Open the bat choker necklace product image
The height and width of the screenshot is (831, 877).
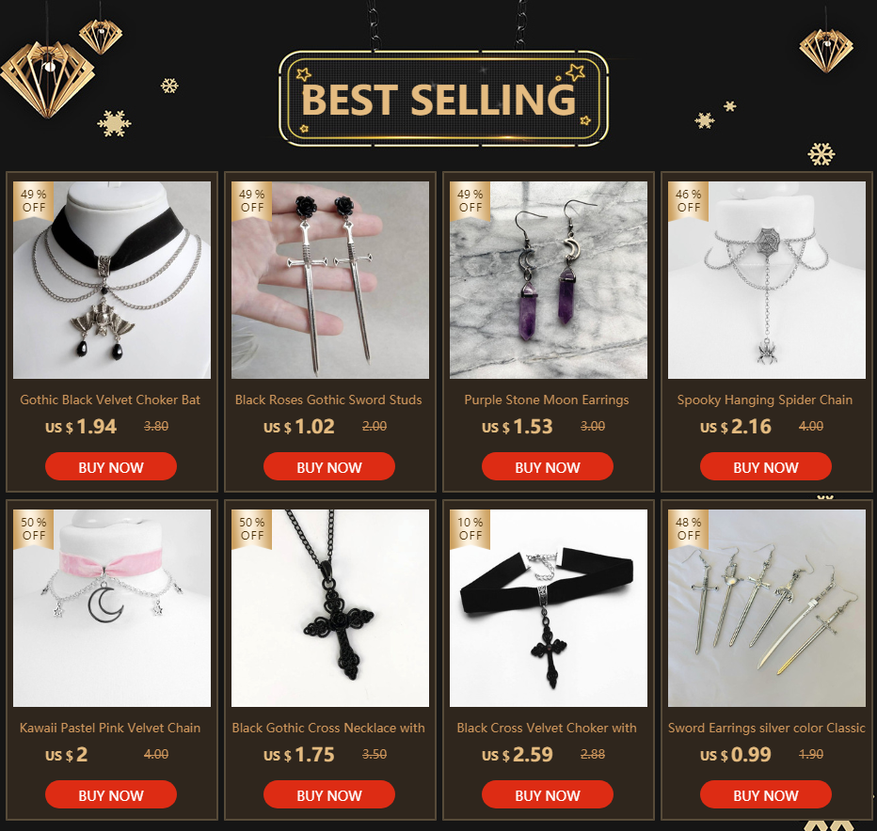[x=112, y=280]
